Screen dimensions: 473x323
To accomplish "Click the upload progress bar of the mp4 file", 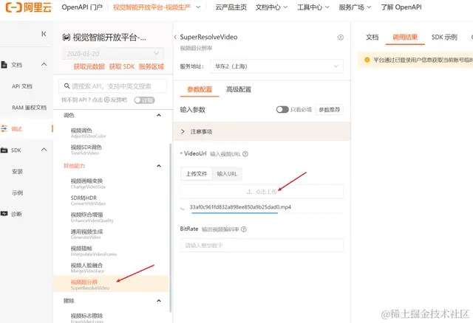I will [267, 213].
